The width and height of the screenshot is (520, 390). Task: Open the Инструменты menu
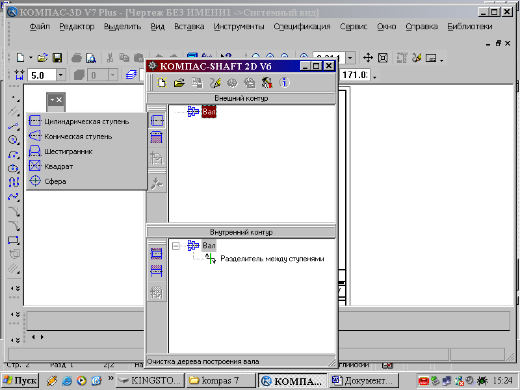(239, 27)
